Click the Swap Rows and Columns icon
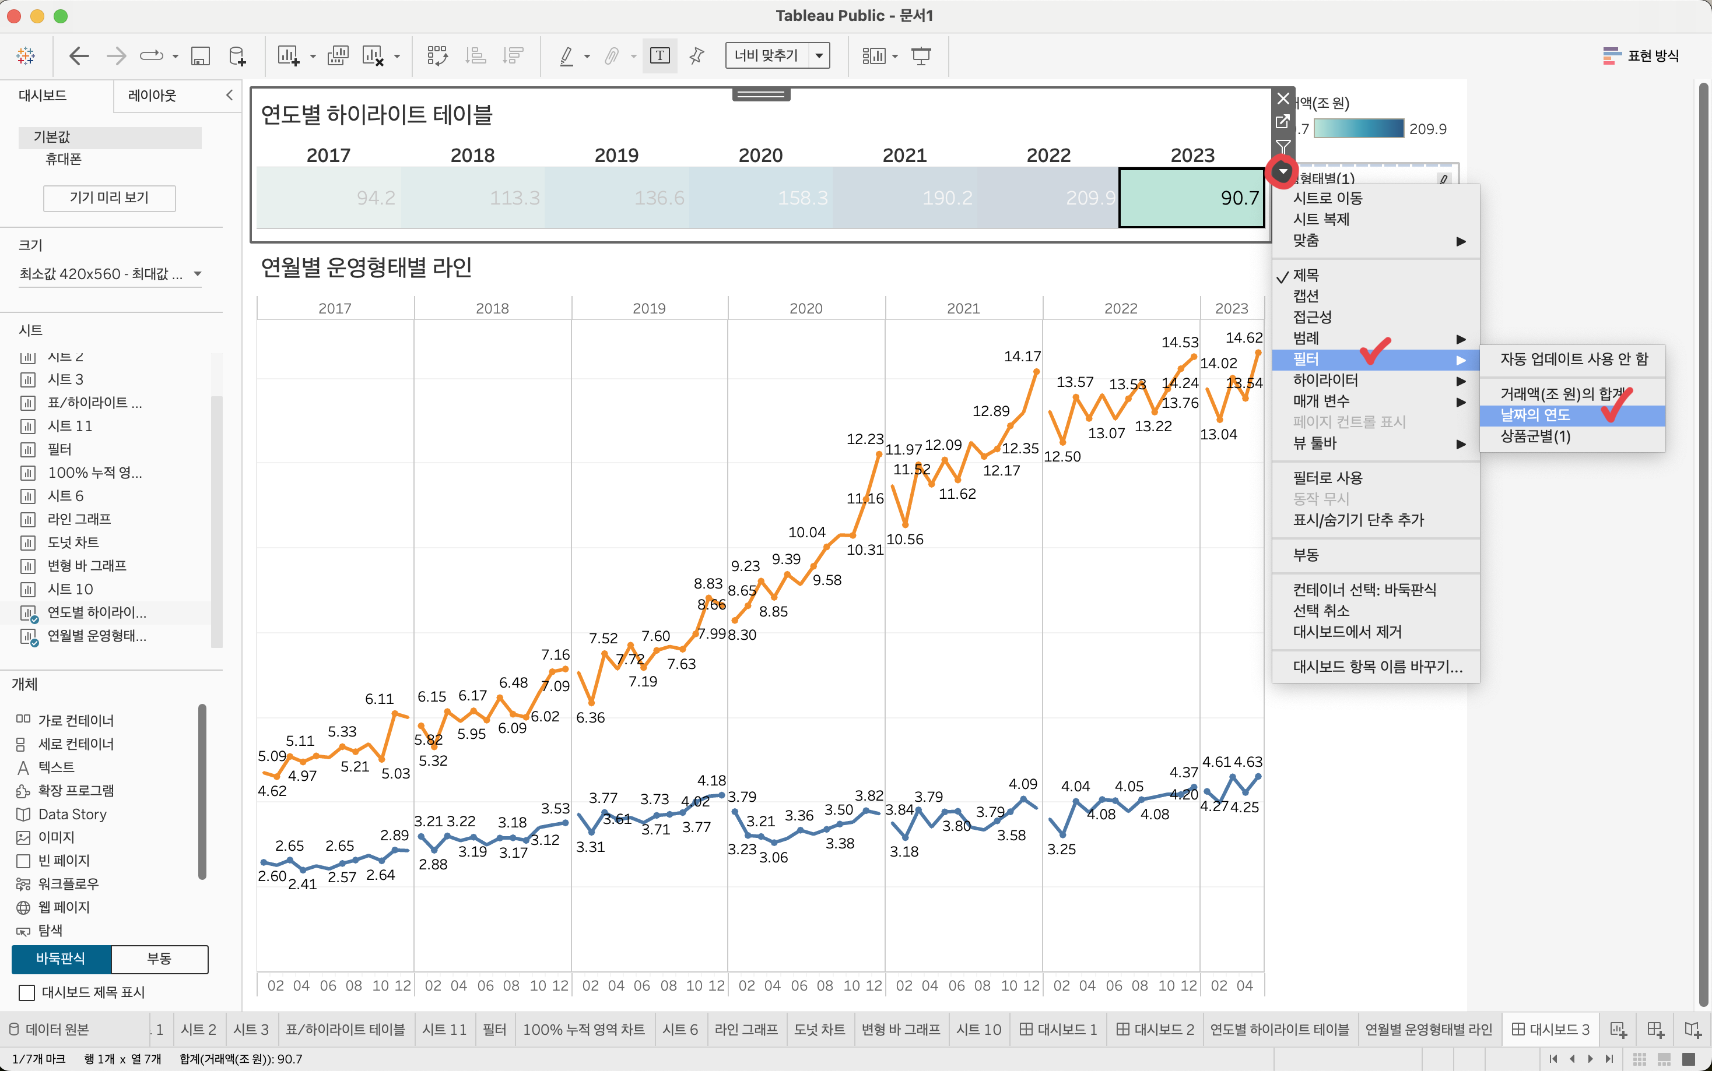 tap(437, 55)
